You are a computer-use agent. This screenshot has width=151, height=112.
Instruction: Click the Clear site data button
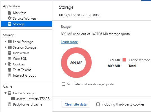click(x=75, y=104)
